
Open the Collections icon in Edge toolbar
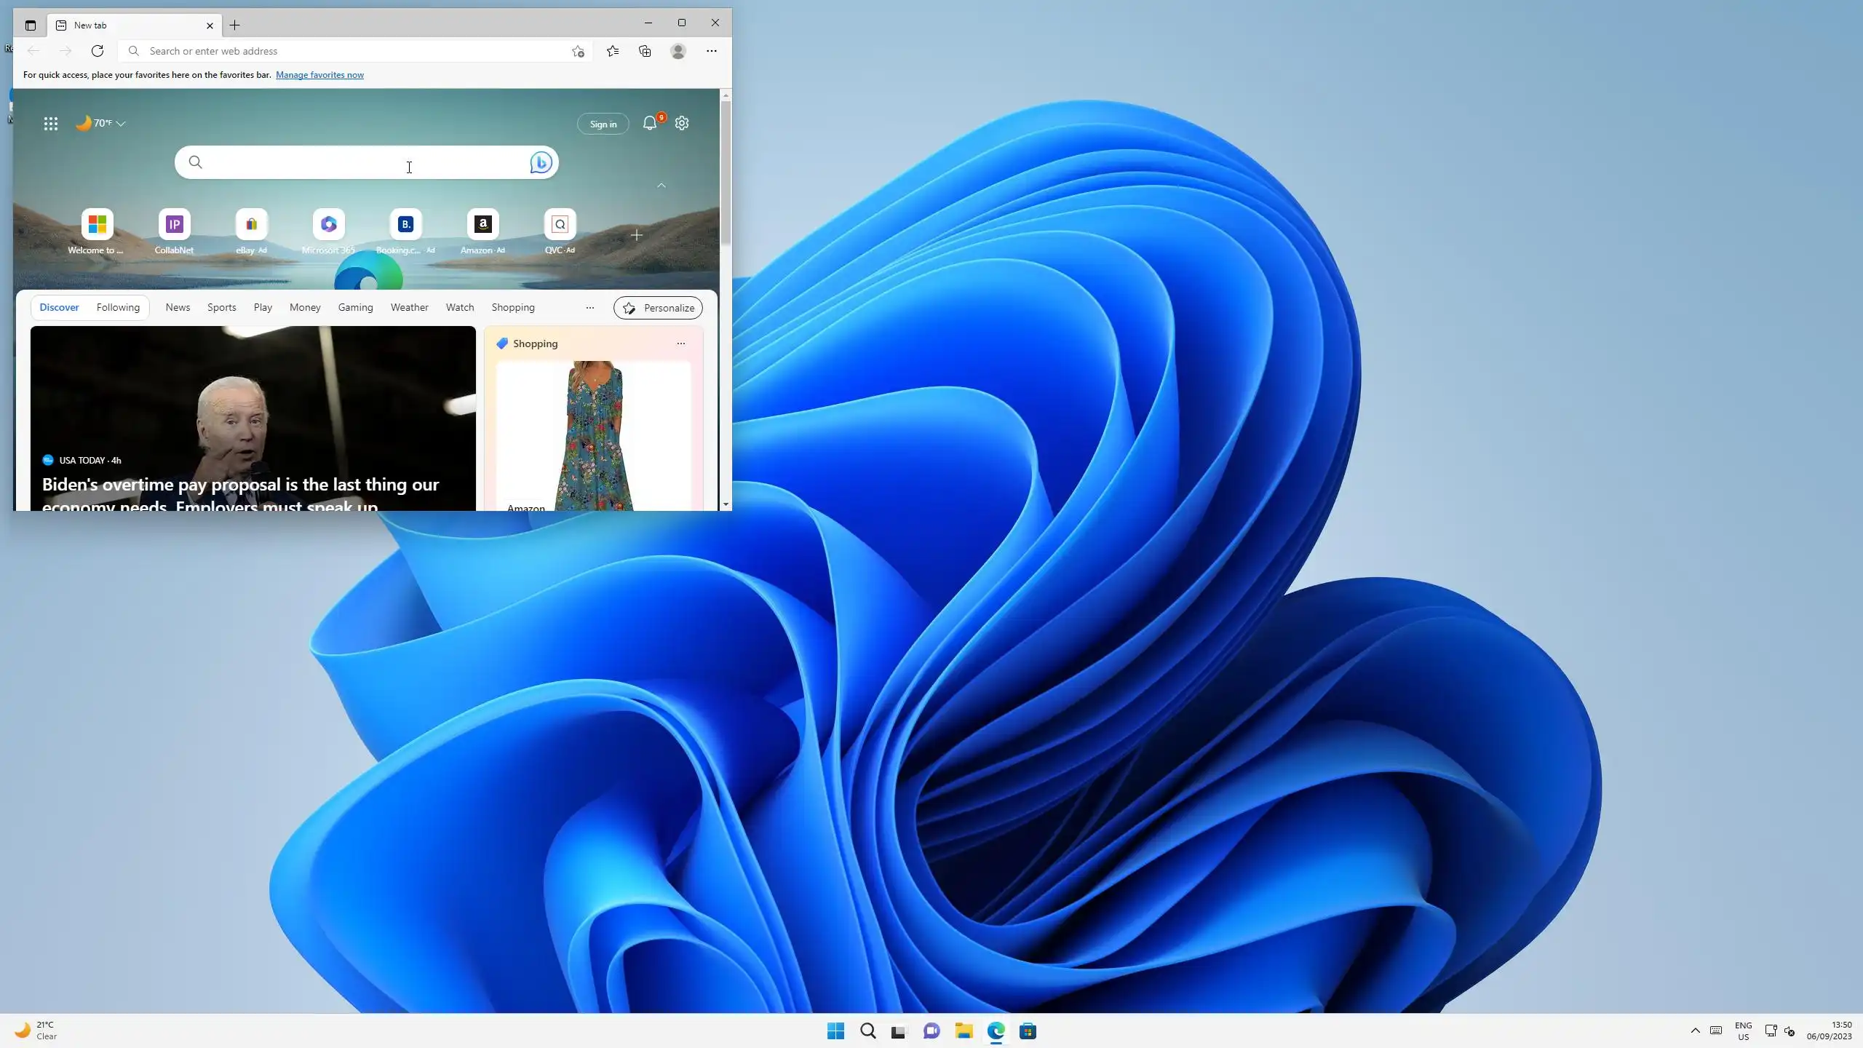tap(645, 51)
